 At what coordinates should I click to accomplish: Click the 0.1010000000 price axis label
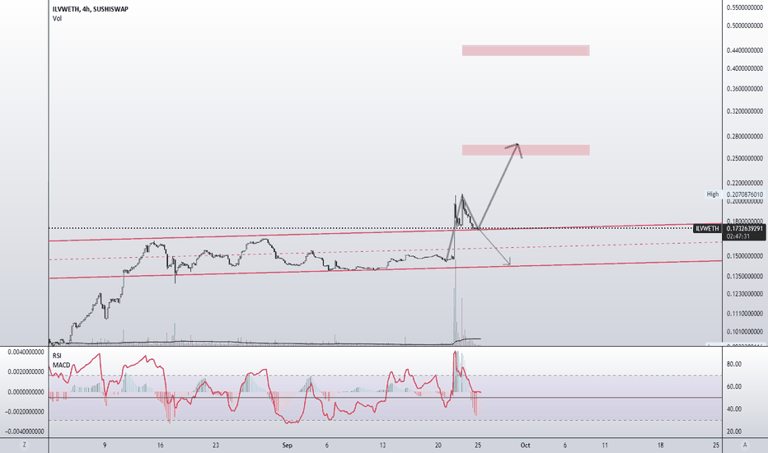point(744,332)
